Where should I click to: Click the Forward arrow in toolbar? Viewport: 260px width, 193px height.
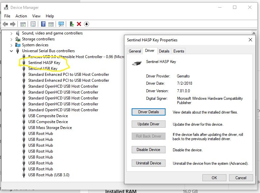(x=13, y=24)
